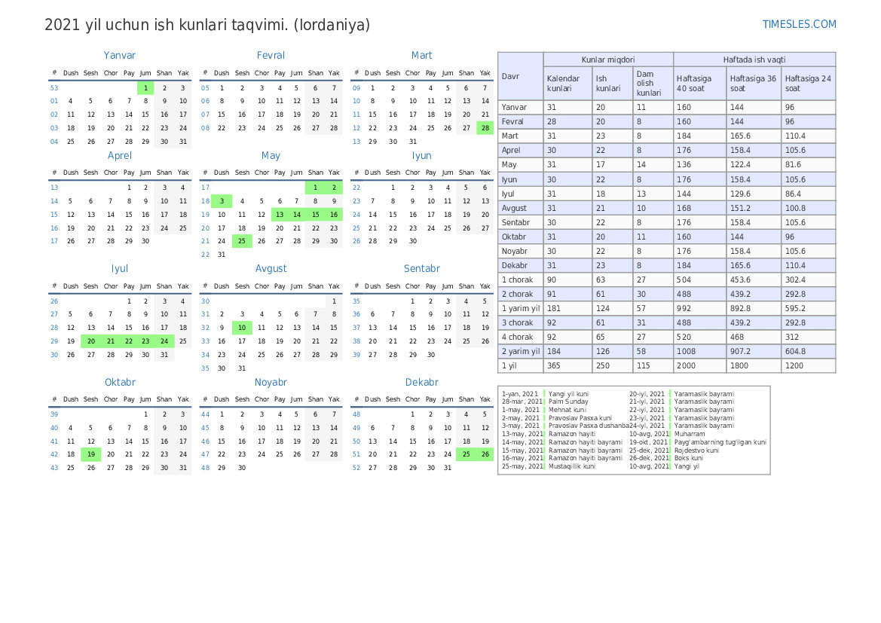Click the '1 yarim yil' row label in the table
This screenshot has width=881, height=623.
pyautogui.click(x=521, y=308)
